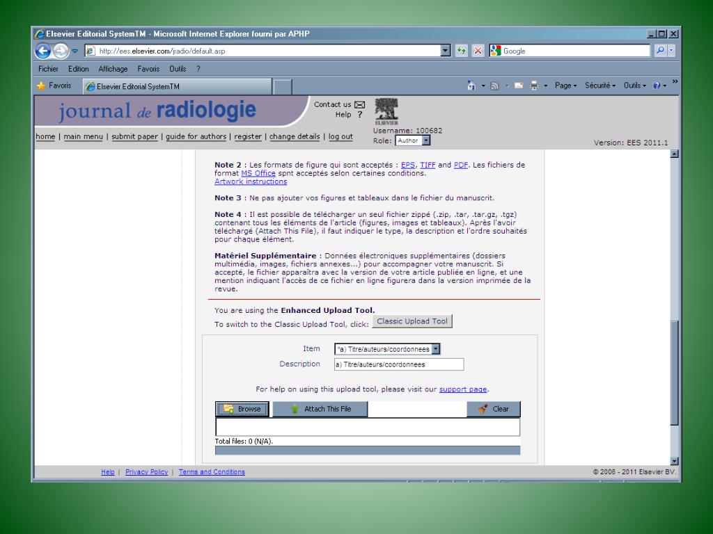Viewport: 713px width, 534px height.
Task: Click the page scrollbar up arrow
Action: [x=674, y=154]
